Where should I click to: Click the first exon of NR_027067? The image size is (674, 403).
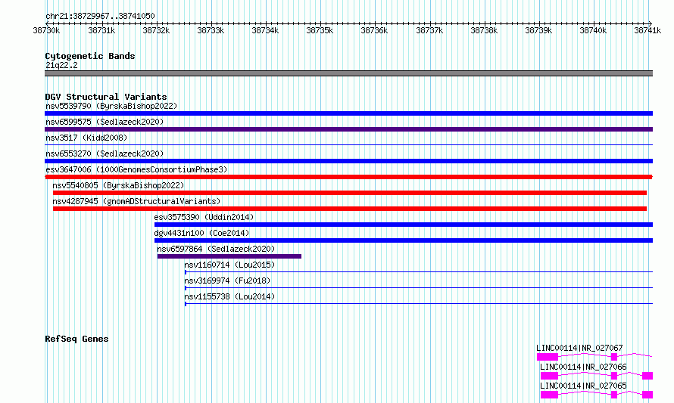tap(548, 357)
